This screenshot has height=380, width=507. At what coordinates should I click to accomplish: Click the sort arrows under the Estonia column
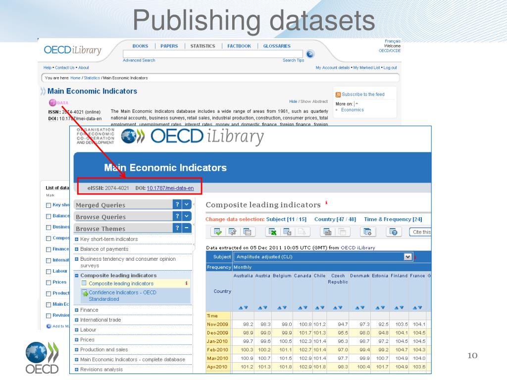pyautogui.click(x=380, y=308)
